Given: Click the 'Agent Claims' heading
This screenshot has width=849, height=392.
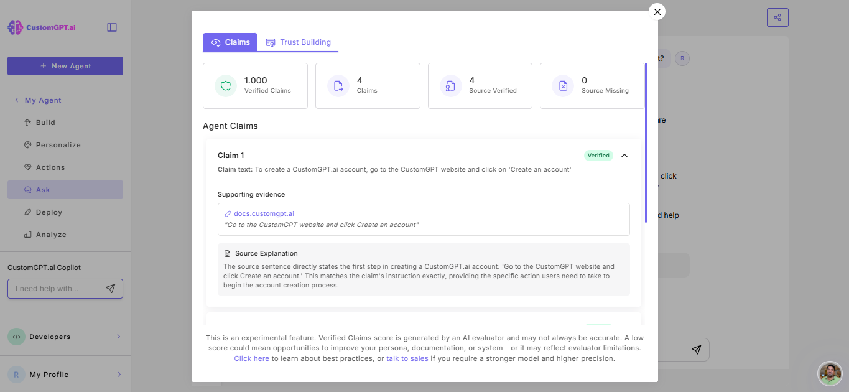Looking at the screenshot, I should coord(230,126).
